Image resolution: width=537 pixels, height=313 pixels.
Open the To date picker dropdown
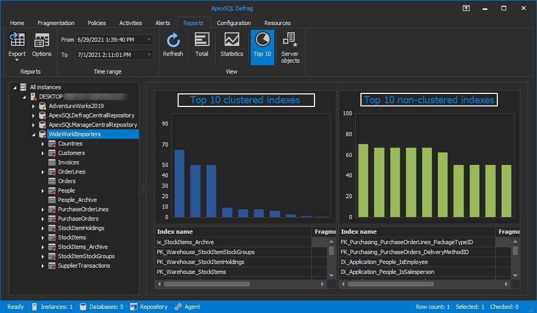click(148, 55)
